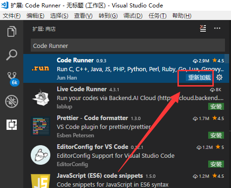Screen dimensions: 231x188
Task: Open the 任务(T) menu
Action: click(x=157, y=16)
